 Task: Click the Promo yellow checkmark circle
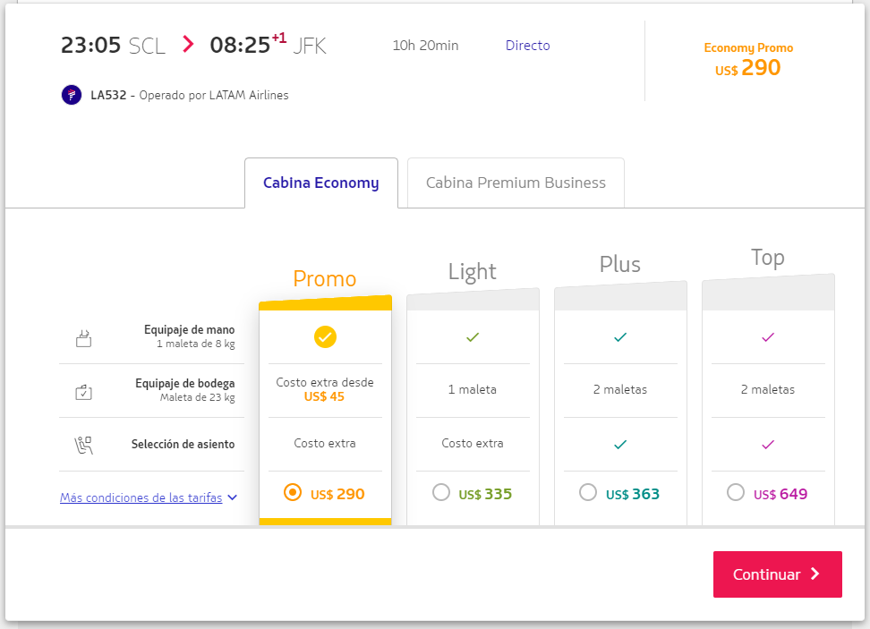pos(325,337)
